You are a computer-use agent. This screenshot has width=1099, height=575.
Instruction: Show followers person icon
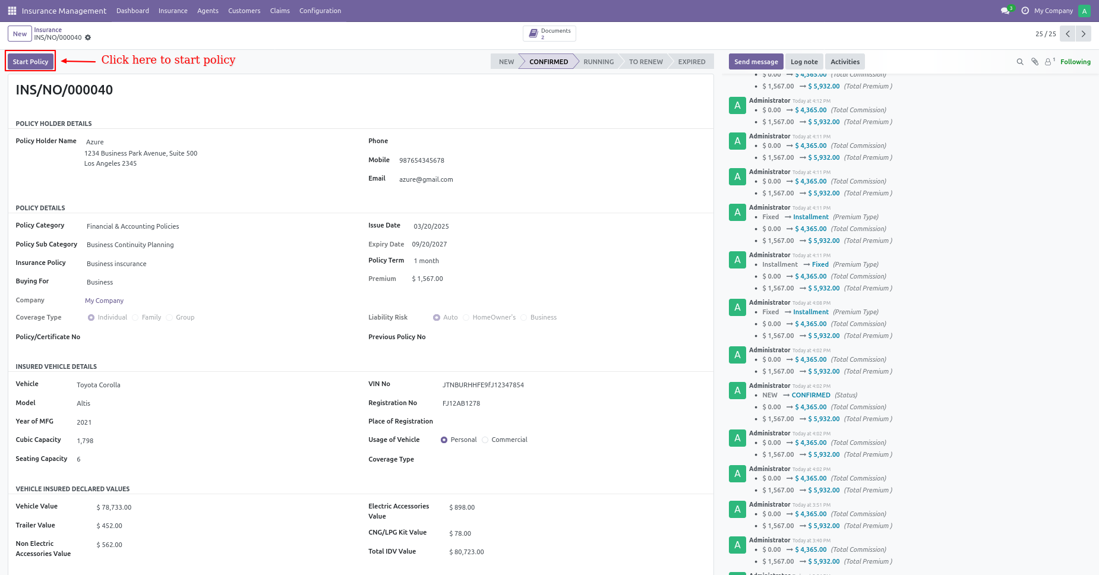pyautogui.click(x=1050, y=61)
